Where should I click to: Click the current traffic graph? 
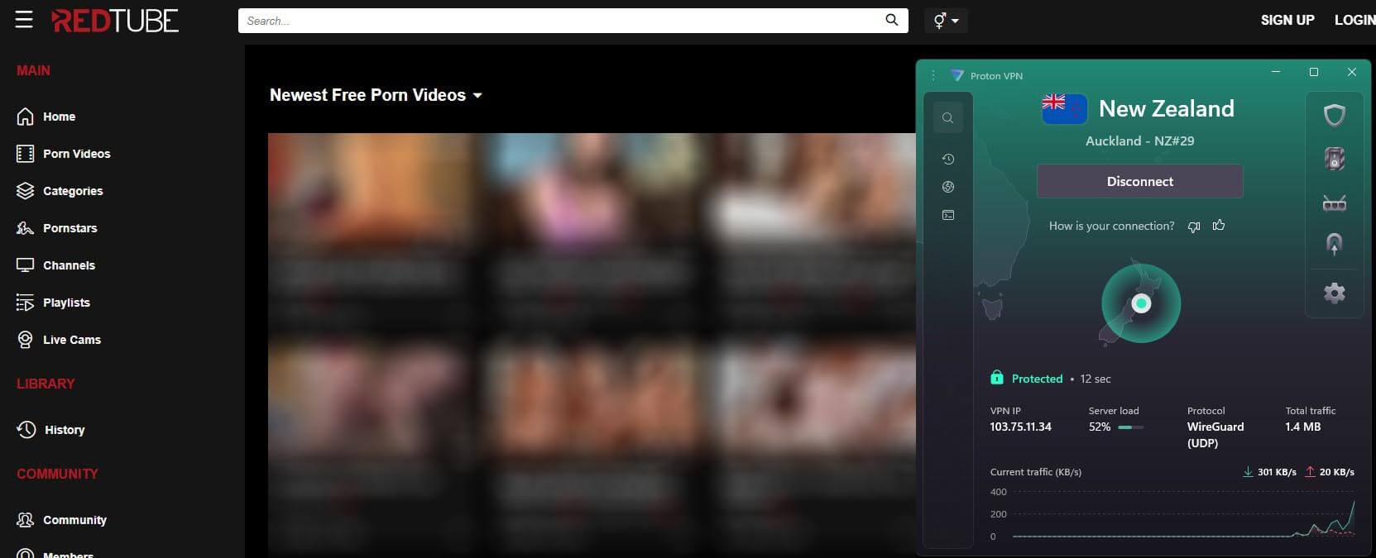1183,514
